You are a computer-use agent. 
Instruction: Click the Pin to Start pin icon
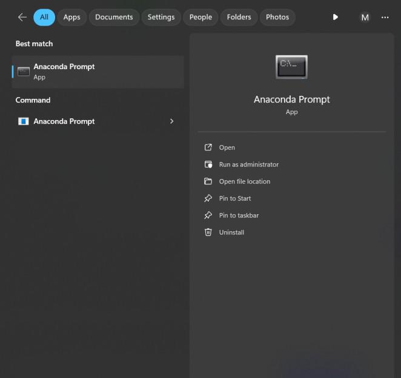pyautogui.click(x=208, y=198)
